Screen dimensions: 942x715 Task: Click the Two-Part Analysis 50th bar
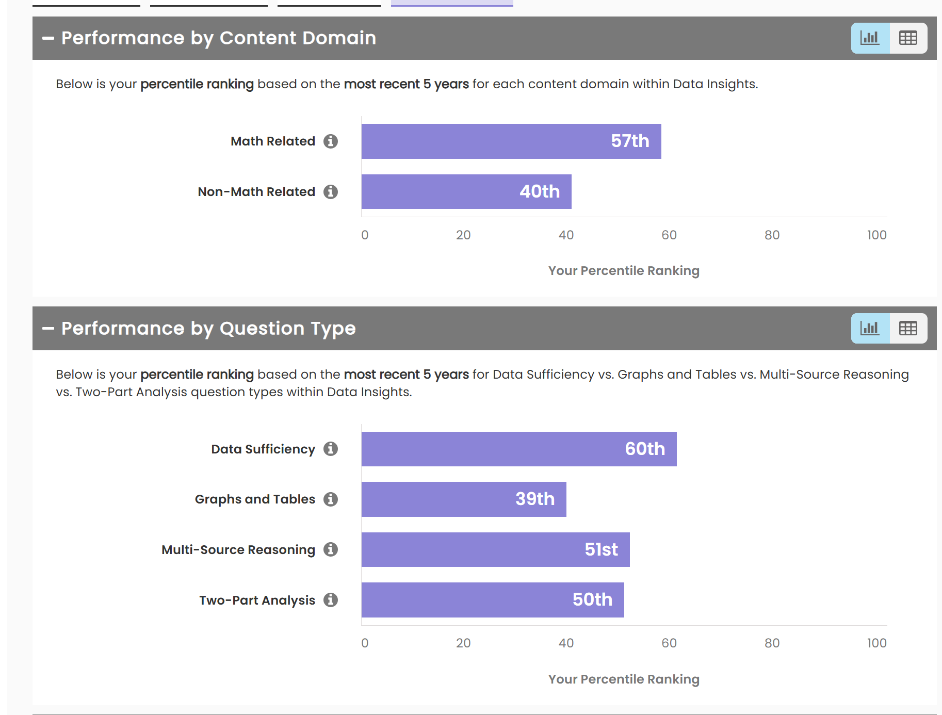[x=493, y=600]
